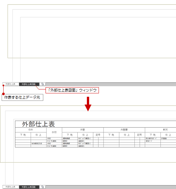Viewport: 176px width, 189px height.
Task: Click the 外壁腰 column header
Action: click(x=124, y=130)
